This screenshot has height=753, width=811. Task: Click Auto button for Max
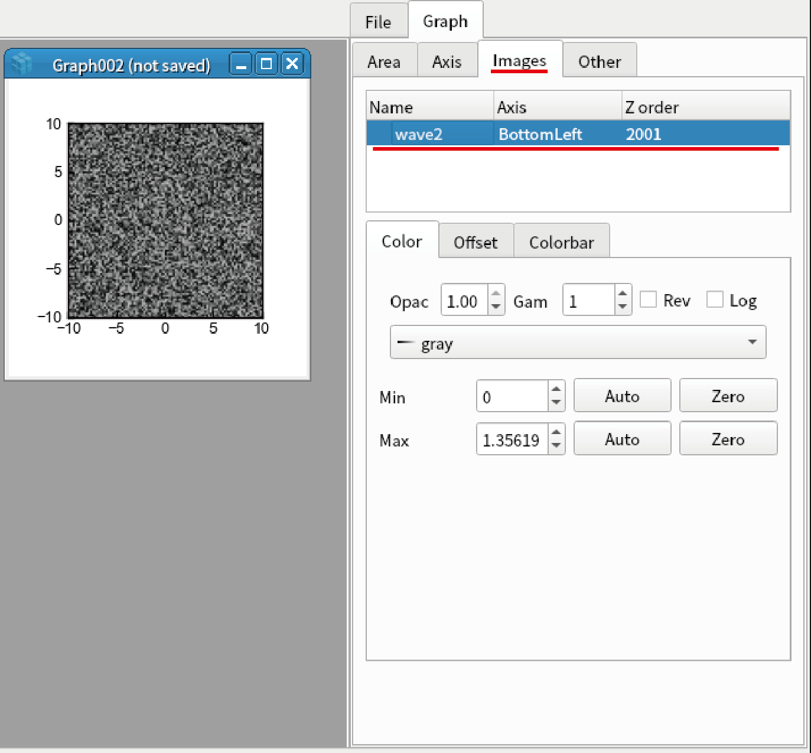pyautogui.click(x=623, y=439)
